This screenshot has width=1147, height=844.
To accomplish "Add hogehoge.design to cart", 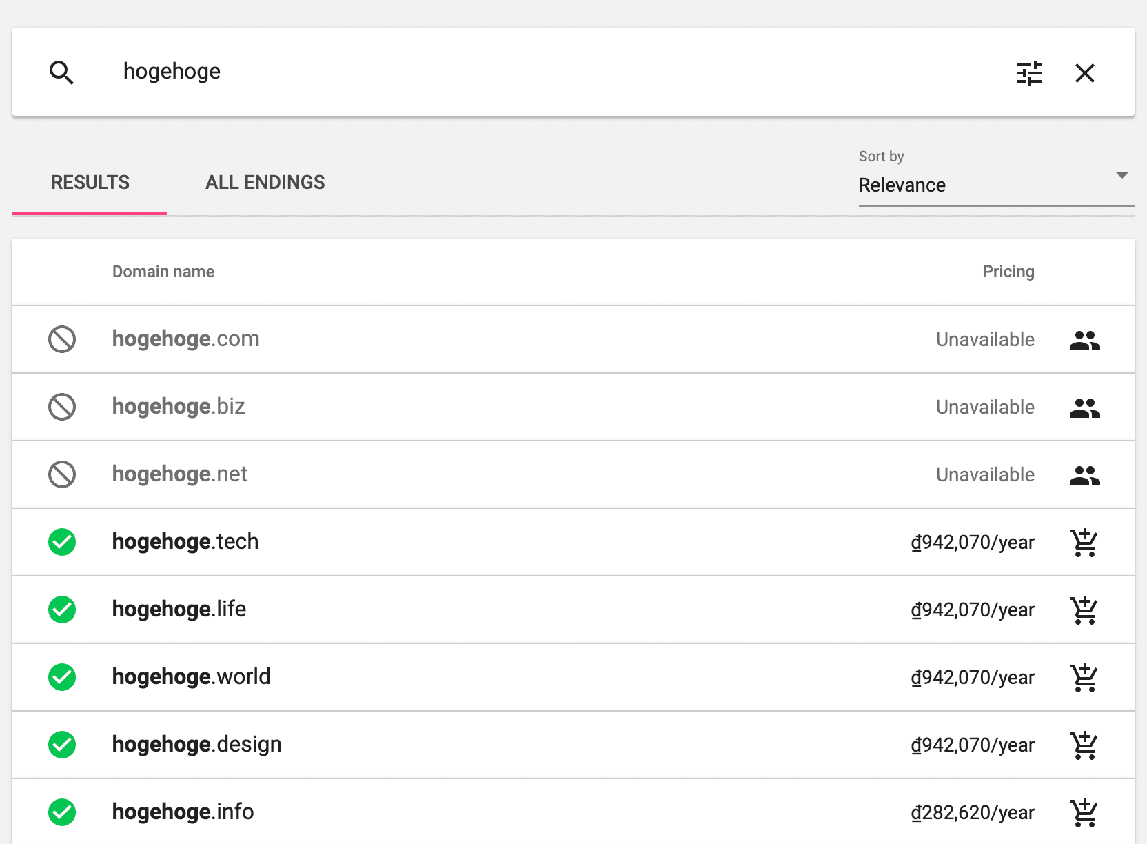I will [1084, 745].
